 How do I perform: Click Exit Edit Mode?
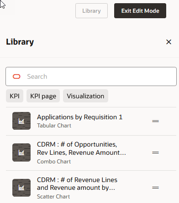point(140,11)
